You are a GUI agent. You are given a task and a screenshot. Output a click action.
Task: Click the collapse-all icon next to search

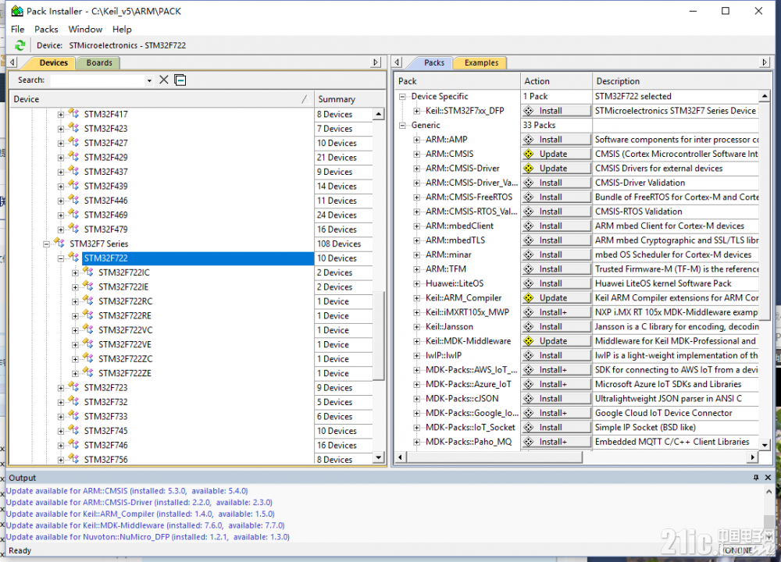180,80
